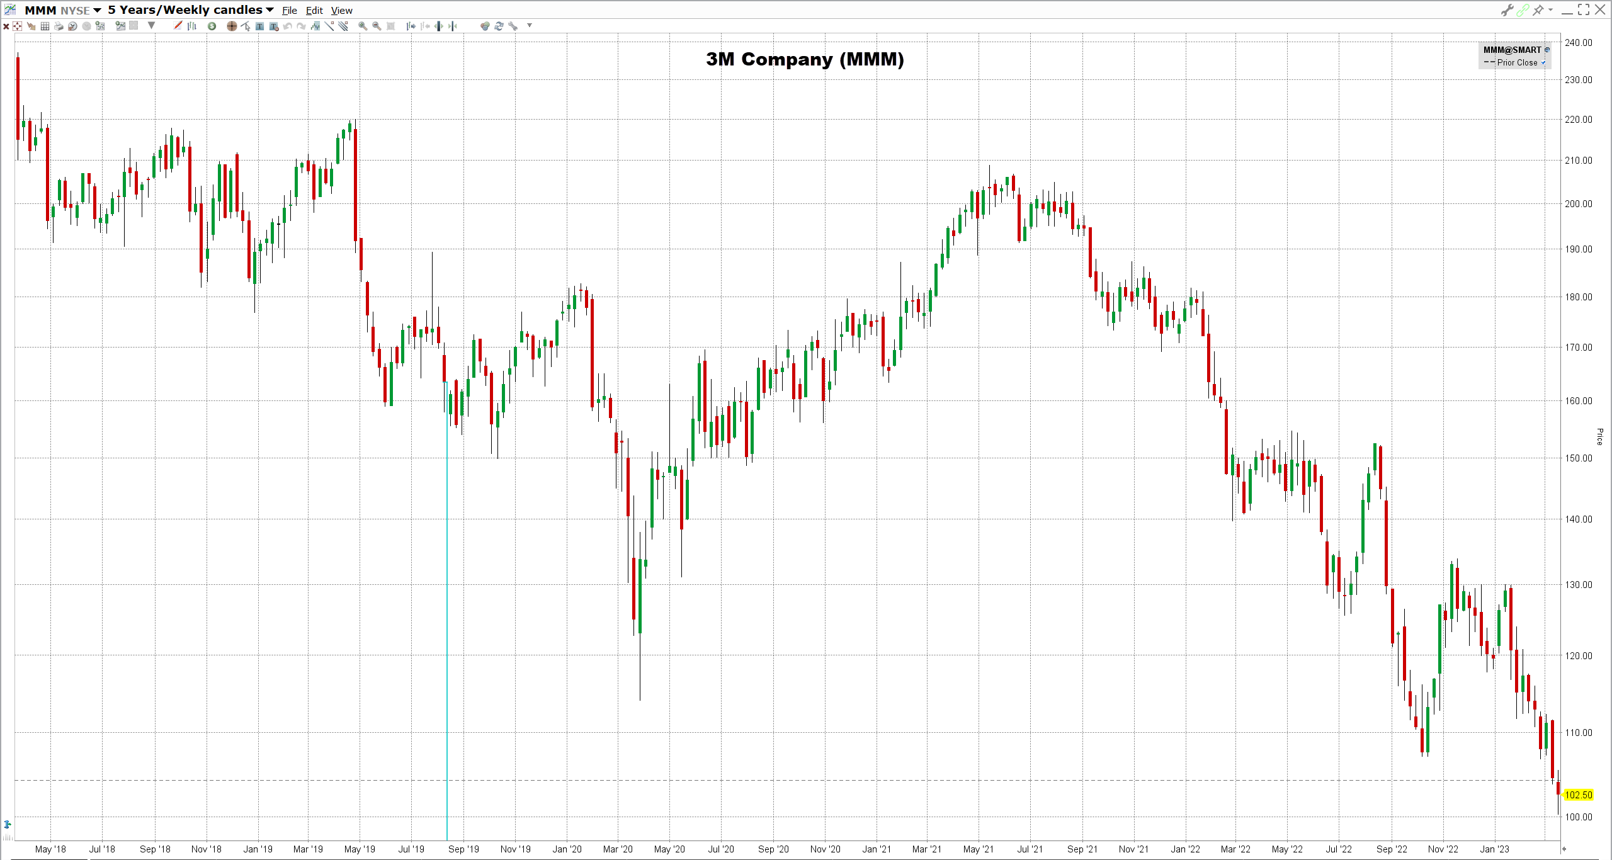Viewport: 1612px width, 860px height.
Task: Click the overlapping colored circles icon
Action: [x=485, y=26]
